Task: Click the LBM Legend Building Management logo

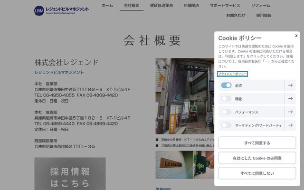Action: (x=61, y=10)
